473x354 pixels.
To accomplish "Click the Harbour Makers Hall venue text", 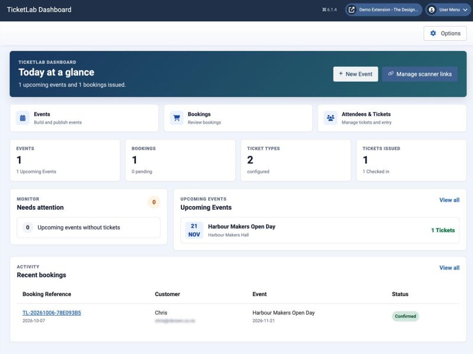I will point(228,235).
